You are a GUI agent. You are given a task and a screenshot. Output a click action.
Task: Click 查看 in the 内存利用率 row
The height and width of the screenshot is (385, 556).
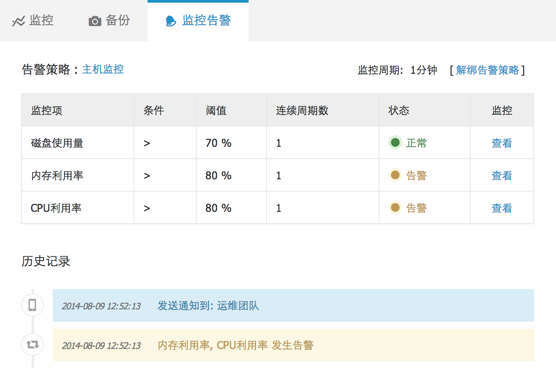click(x=502, y=176)
